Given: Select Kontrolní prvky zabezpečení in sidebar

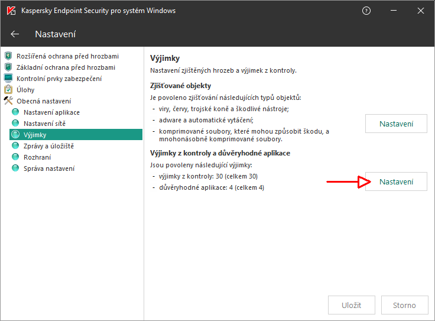Looking at the screenshot, I should click(x=59, y=79).
